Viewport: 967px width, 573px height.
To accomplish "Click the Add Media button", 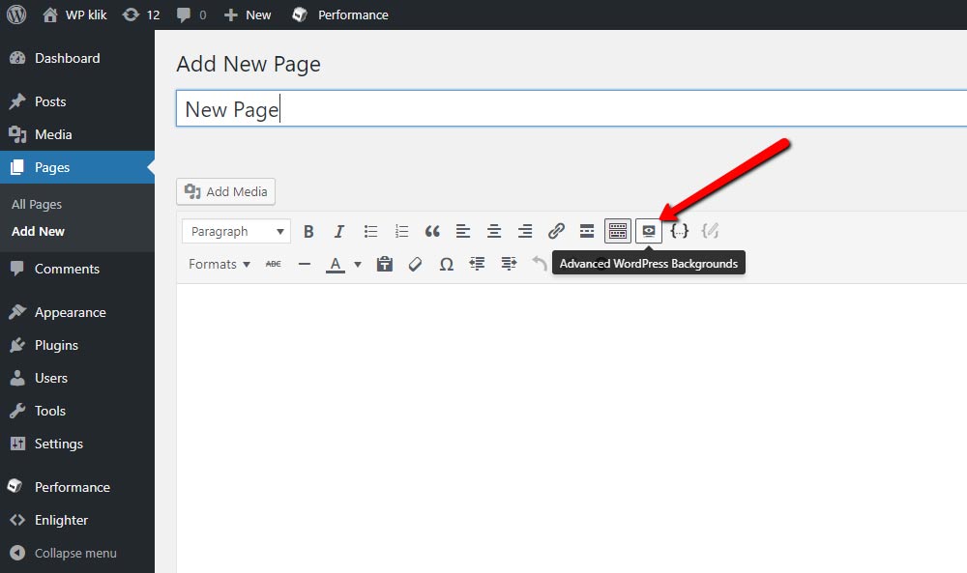I will coord(225,191).
